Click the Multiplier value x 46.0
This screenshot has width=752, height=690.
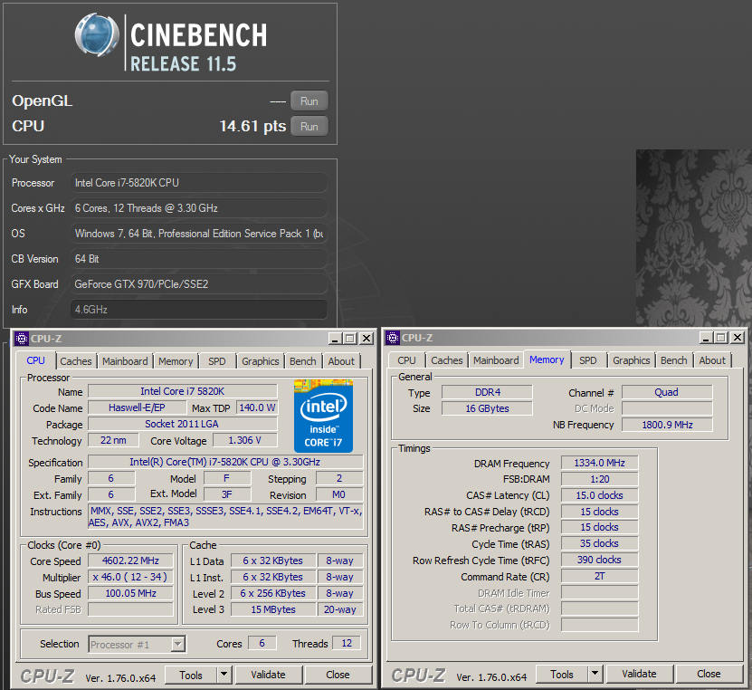tap(130, 577)
